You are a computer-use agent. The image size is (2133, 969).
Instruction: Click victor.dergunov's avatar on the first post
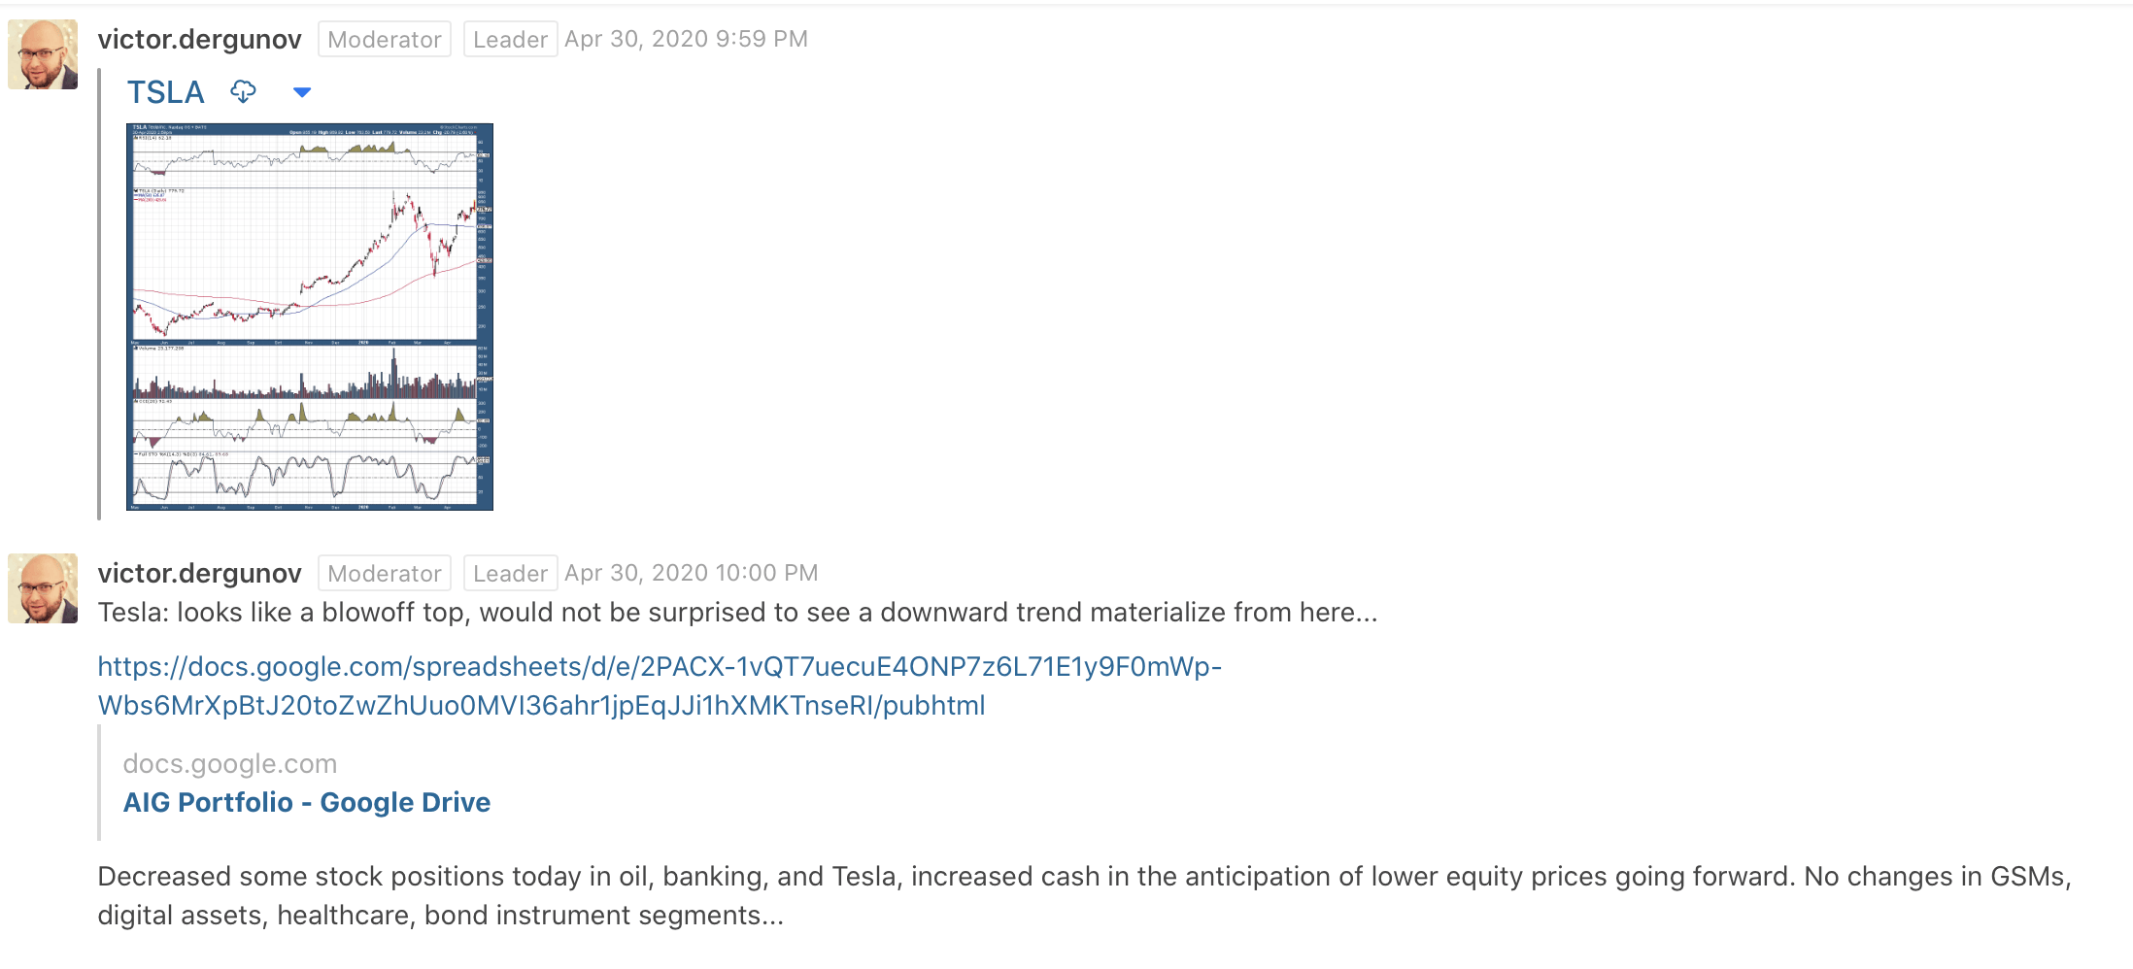click(x=43, y=54)
